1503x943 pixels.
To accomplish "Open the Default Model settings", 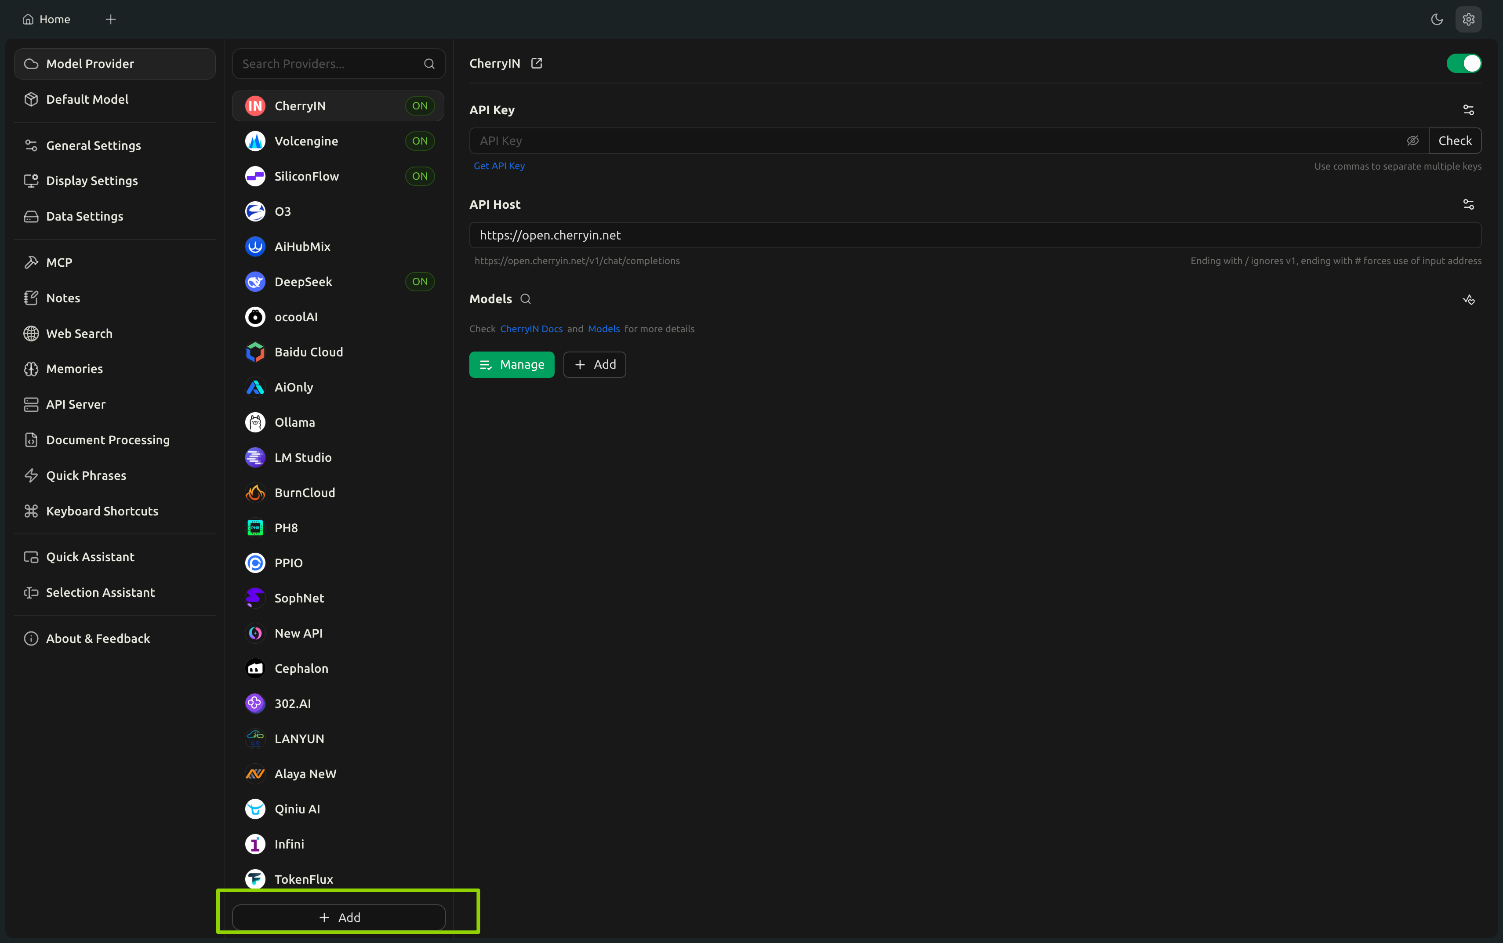I will coord(115,99).
